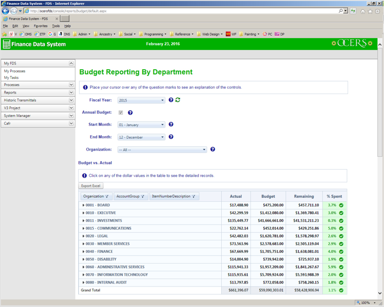This screenshot has height=307, width=384.
Task: Click the add to favorites bar star icon
Action: coord(4,34)
